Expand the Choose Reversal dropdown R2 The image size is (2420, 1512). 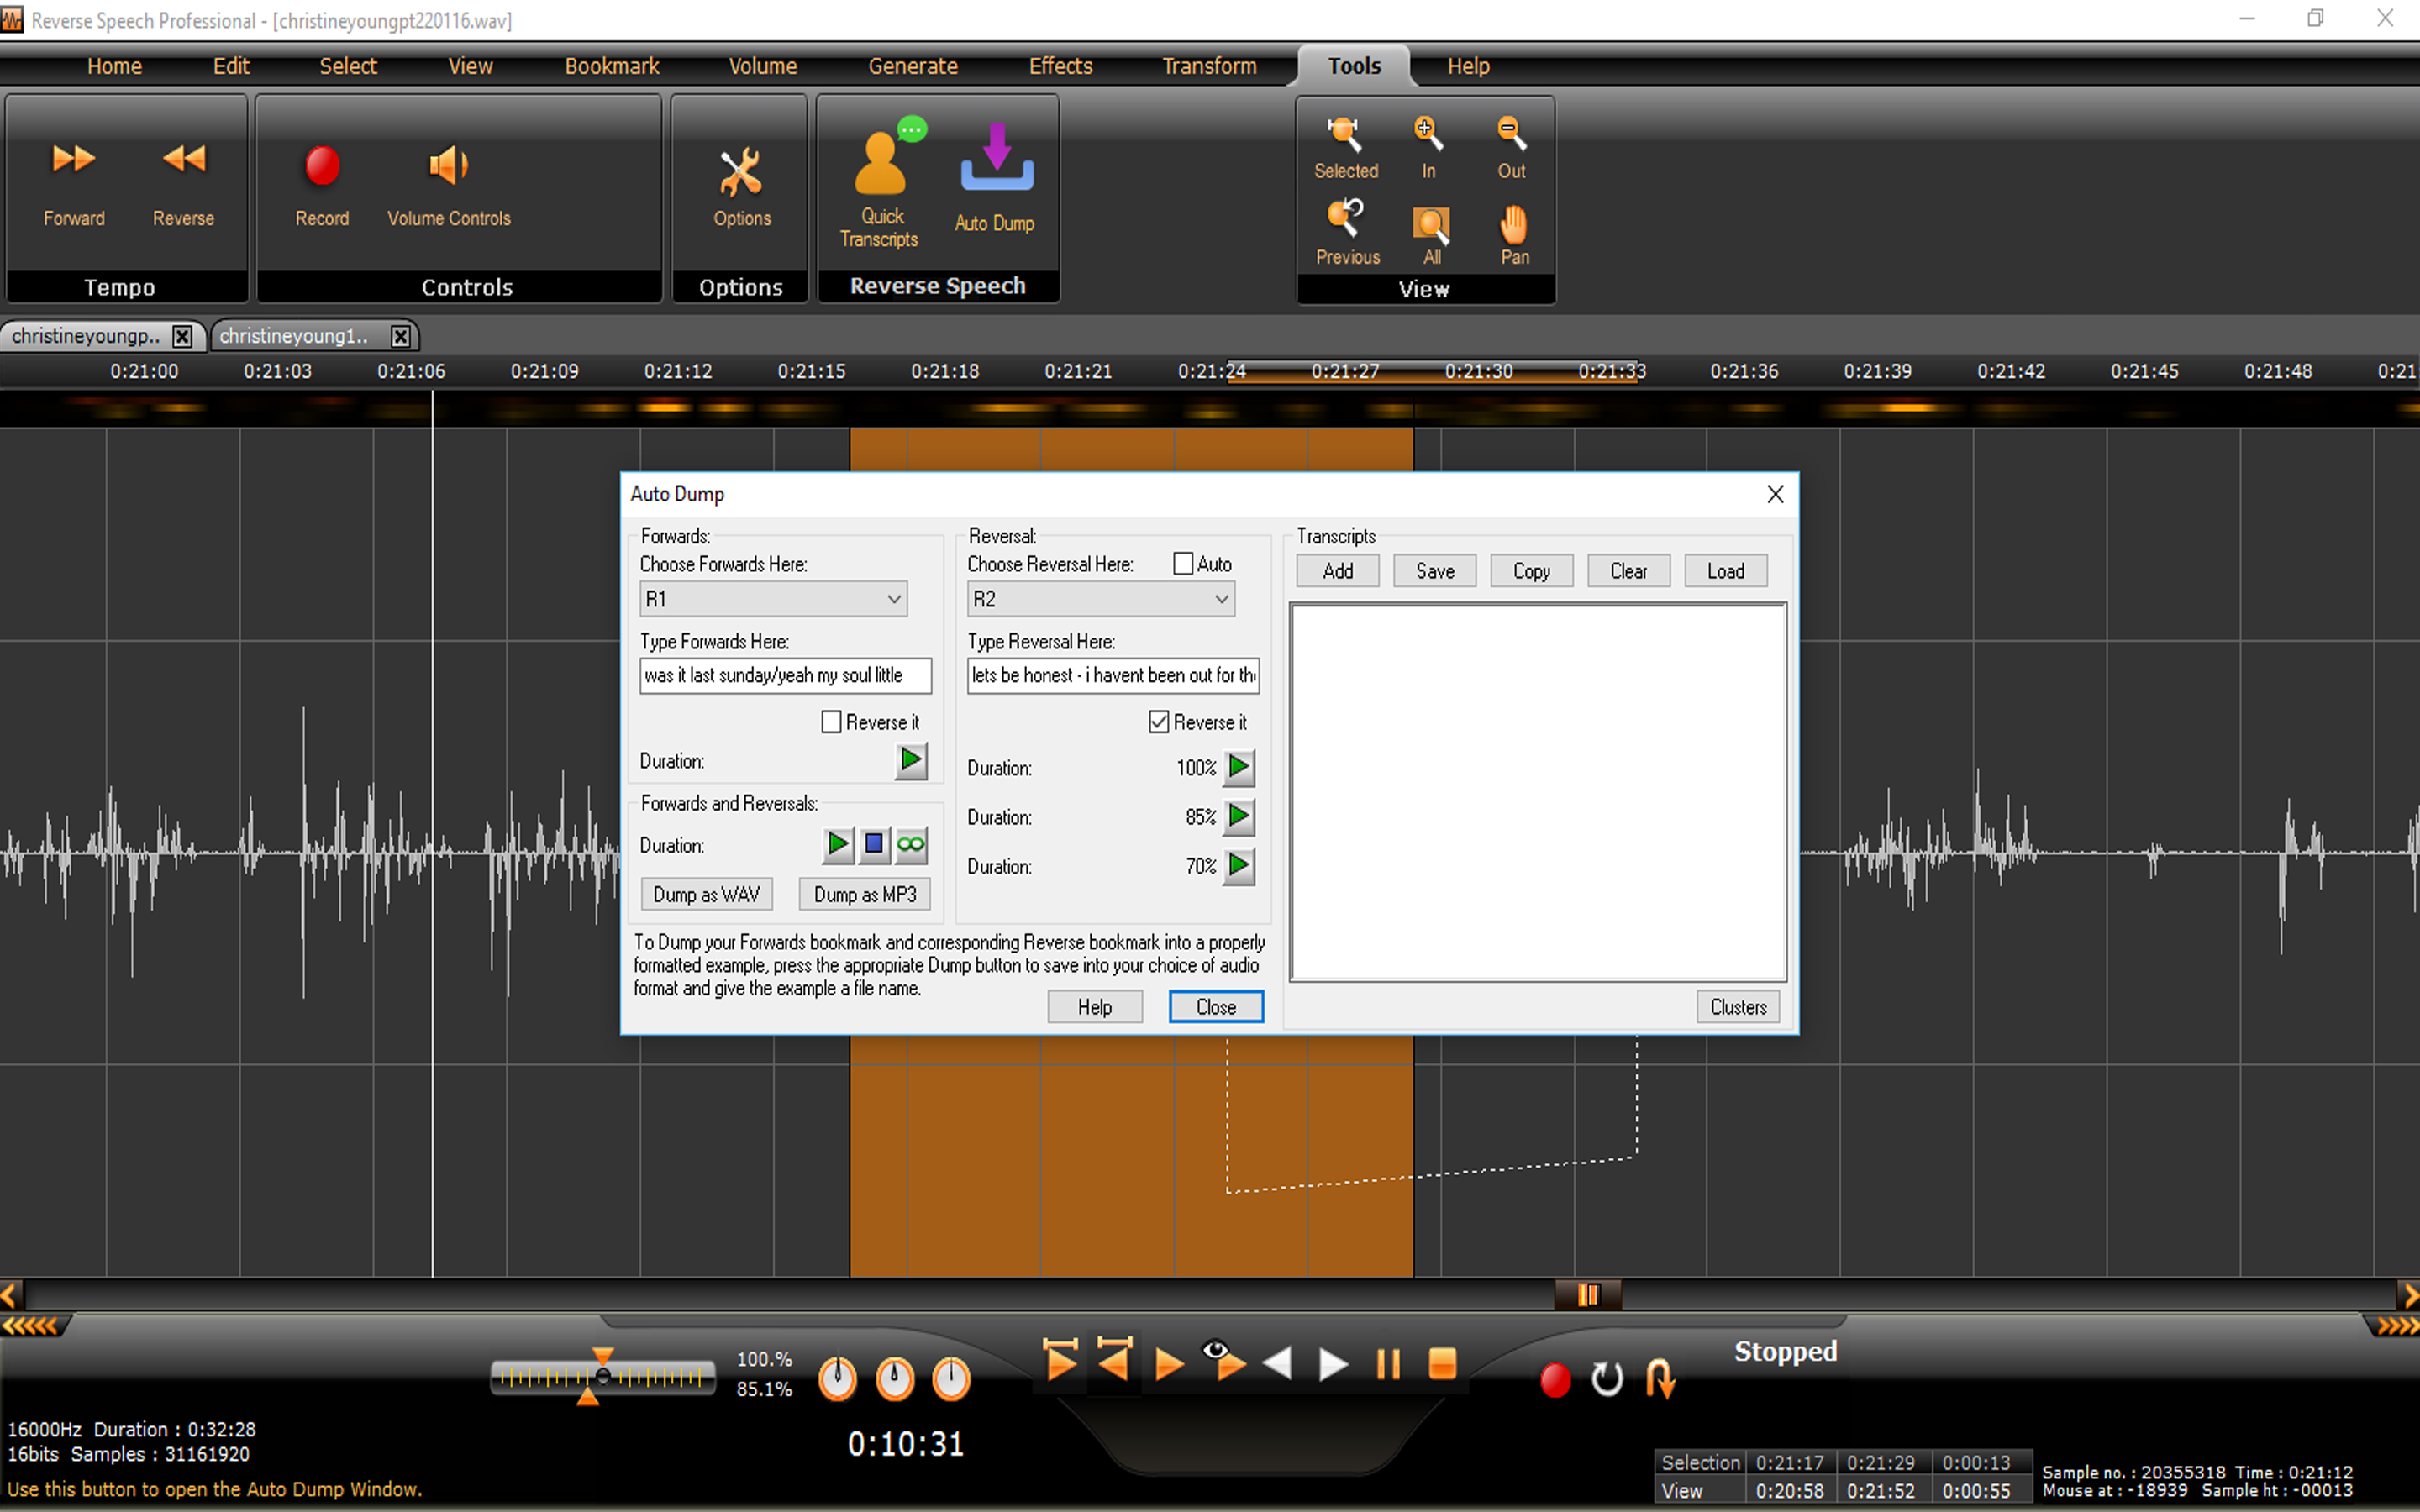[1101, 599]
